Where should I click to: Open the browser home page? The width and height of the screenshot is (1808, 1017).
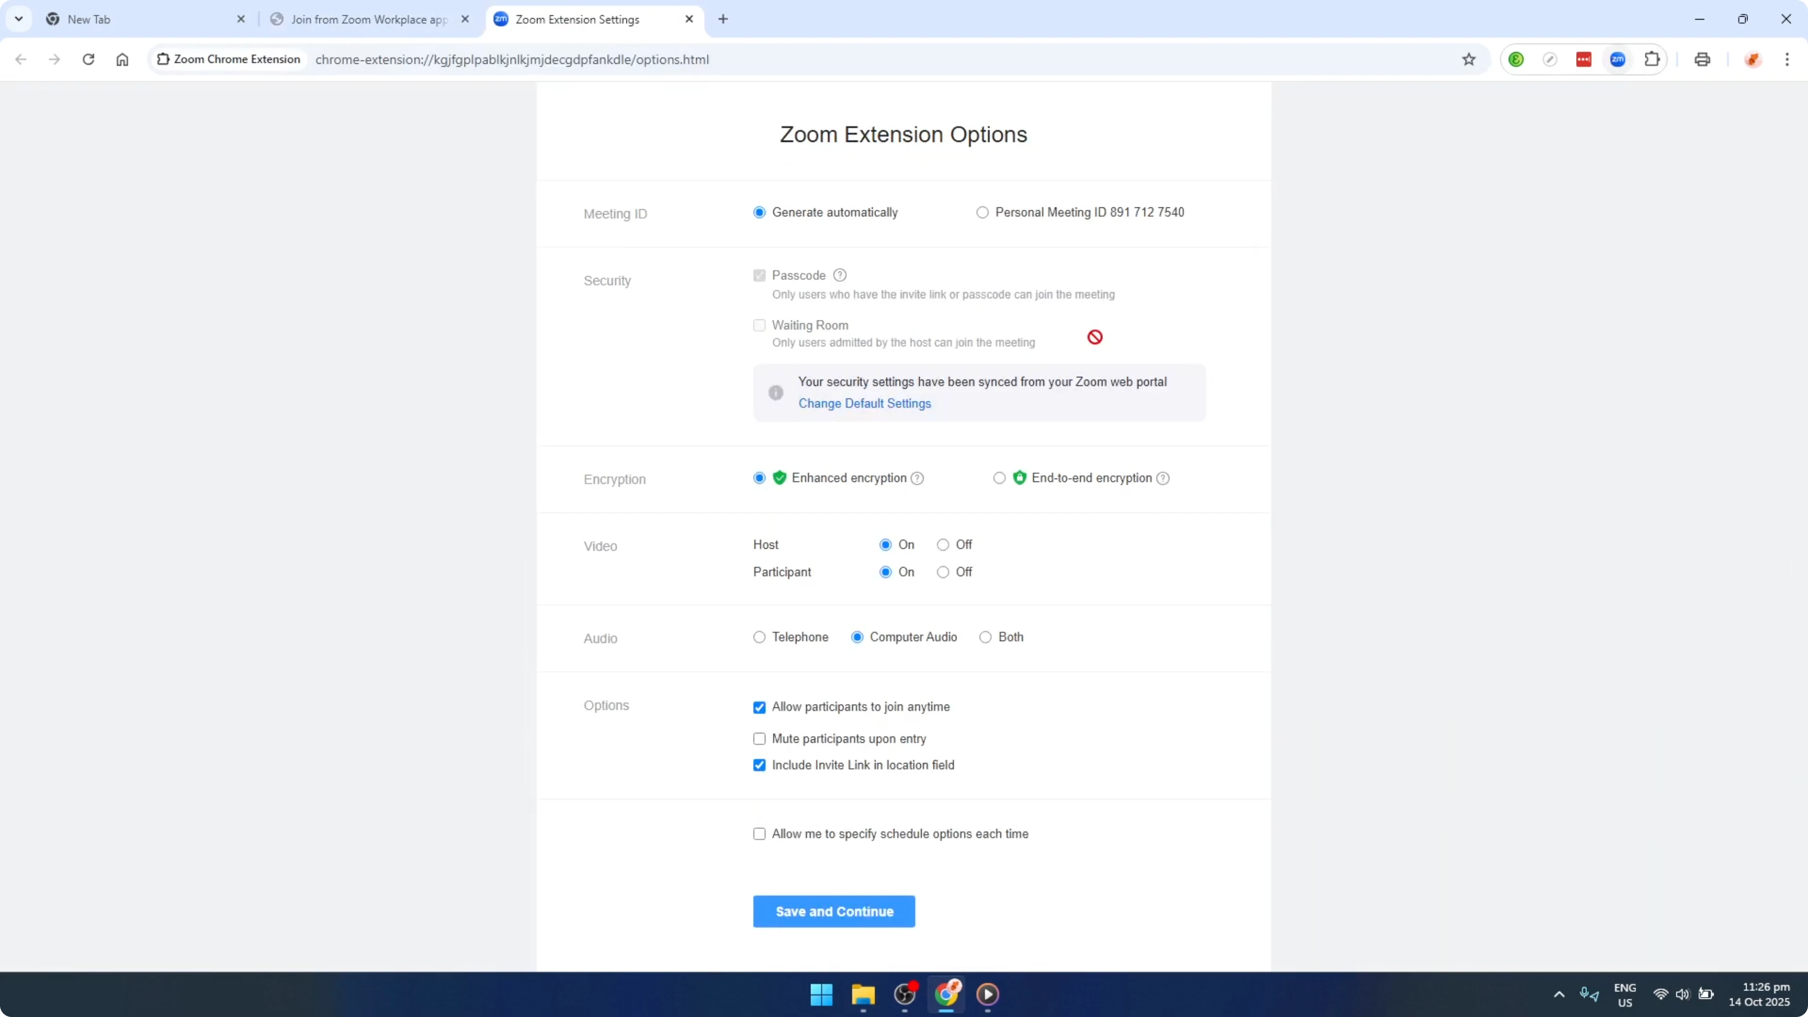pos(122,59)
